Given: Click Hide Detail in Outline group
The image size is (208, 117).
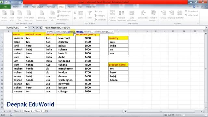Looking at the screenshot, I should coord(191,15).
